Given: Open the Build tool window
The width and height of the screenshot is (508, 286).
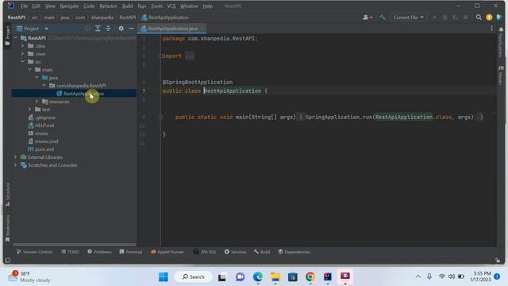Looking at the screenshot, I should click(x=262, y=252).
